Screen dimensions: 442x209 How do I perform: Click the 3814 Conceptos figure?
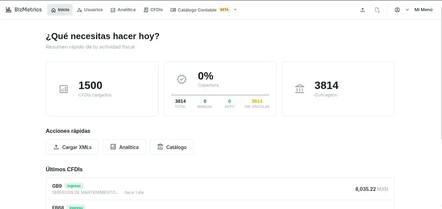coord(327,85)
